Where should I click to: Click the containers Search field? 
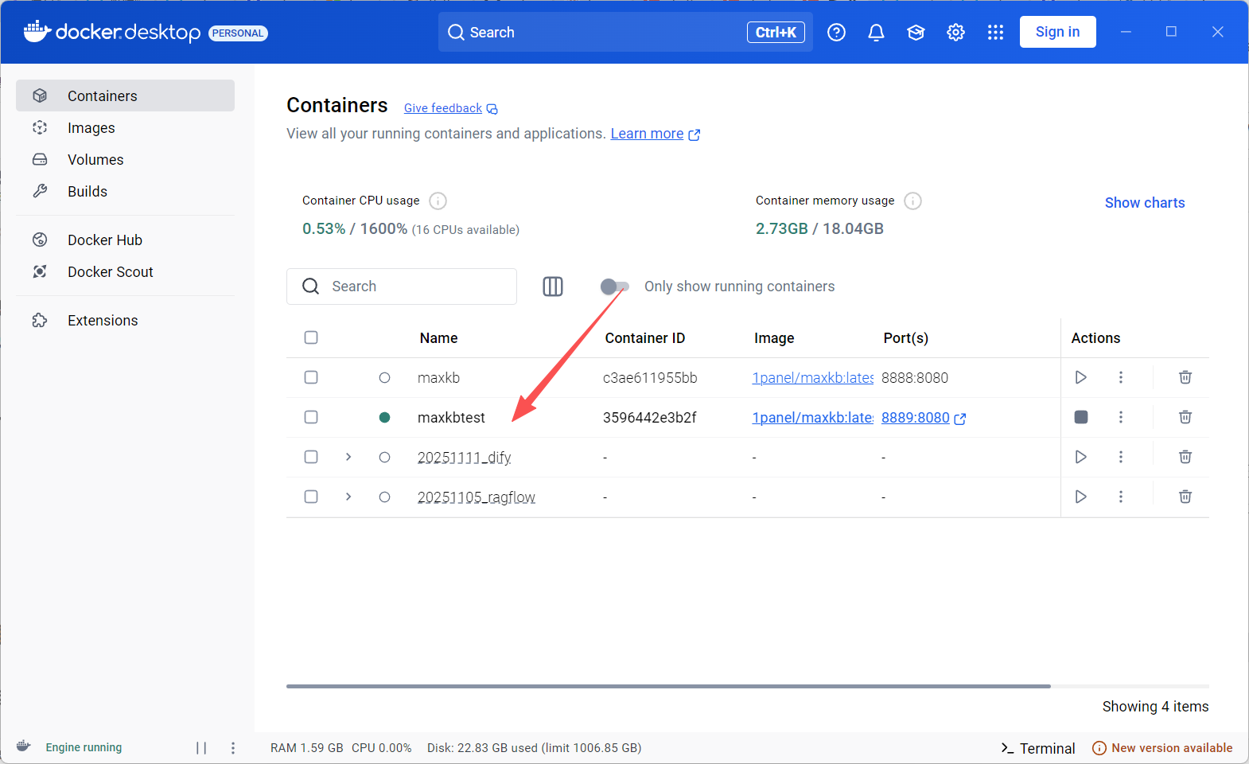click(402, 286)
